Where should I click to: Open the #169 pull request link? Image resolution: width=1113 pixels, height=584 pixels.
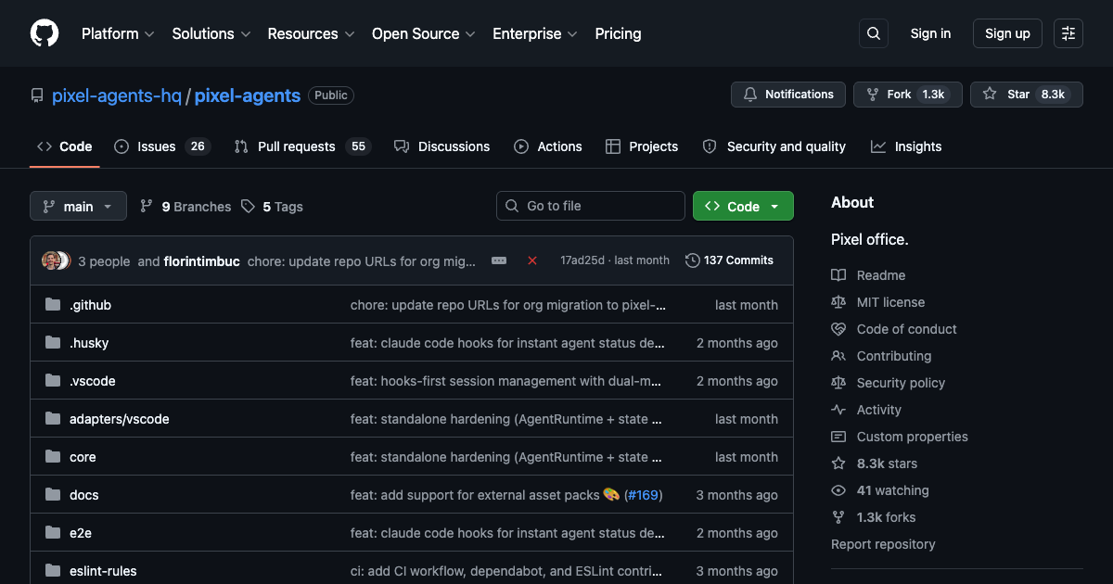(643, 495)
